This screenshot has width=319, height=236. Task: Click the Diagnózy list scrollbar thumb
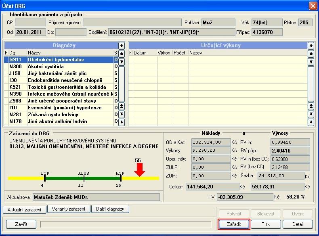coord(122,84)
